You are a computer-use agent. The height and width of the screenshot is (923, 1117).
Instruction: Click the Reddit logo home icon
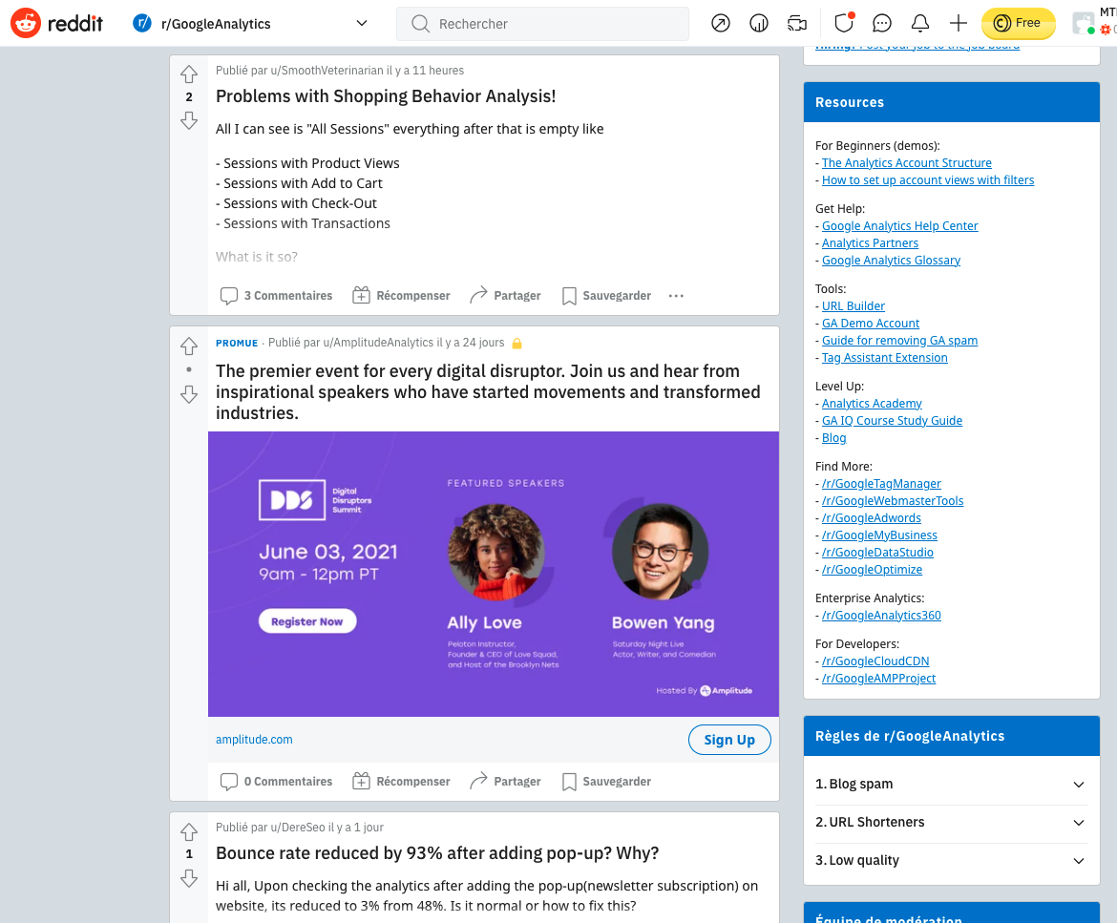tap(56, 24)
